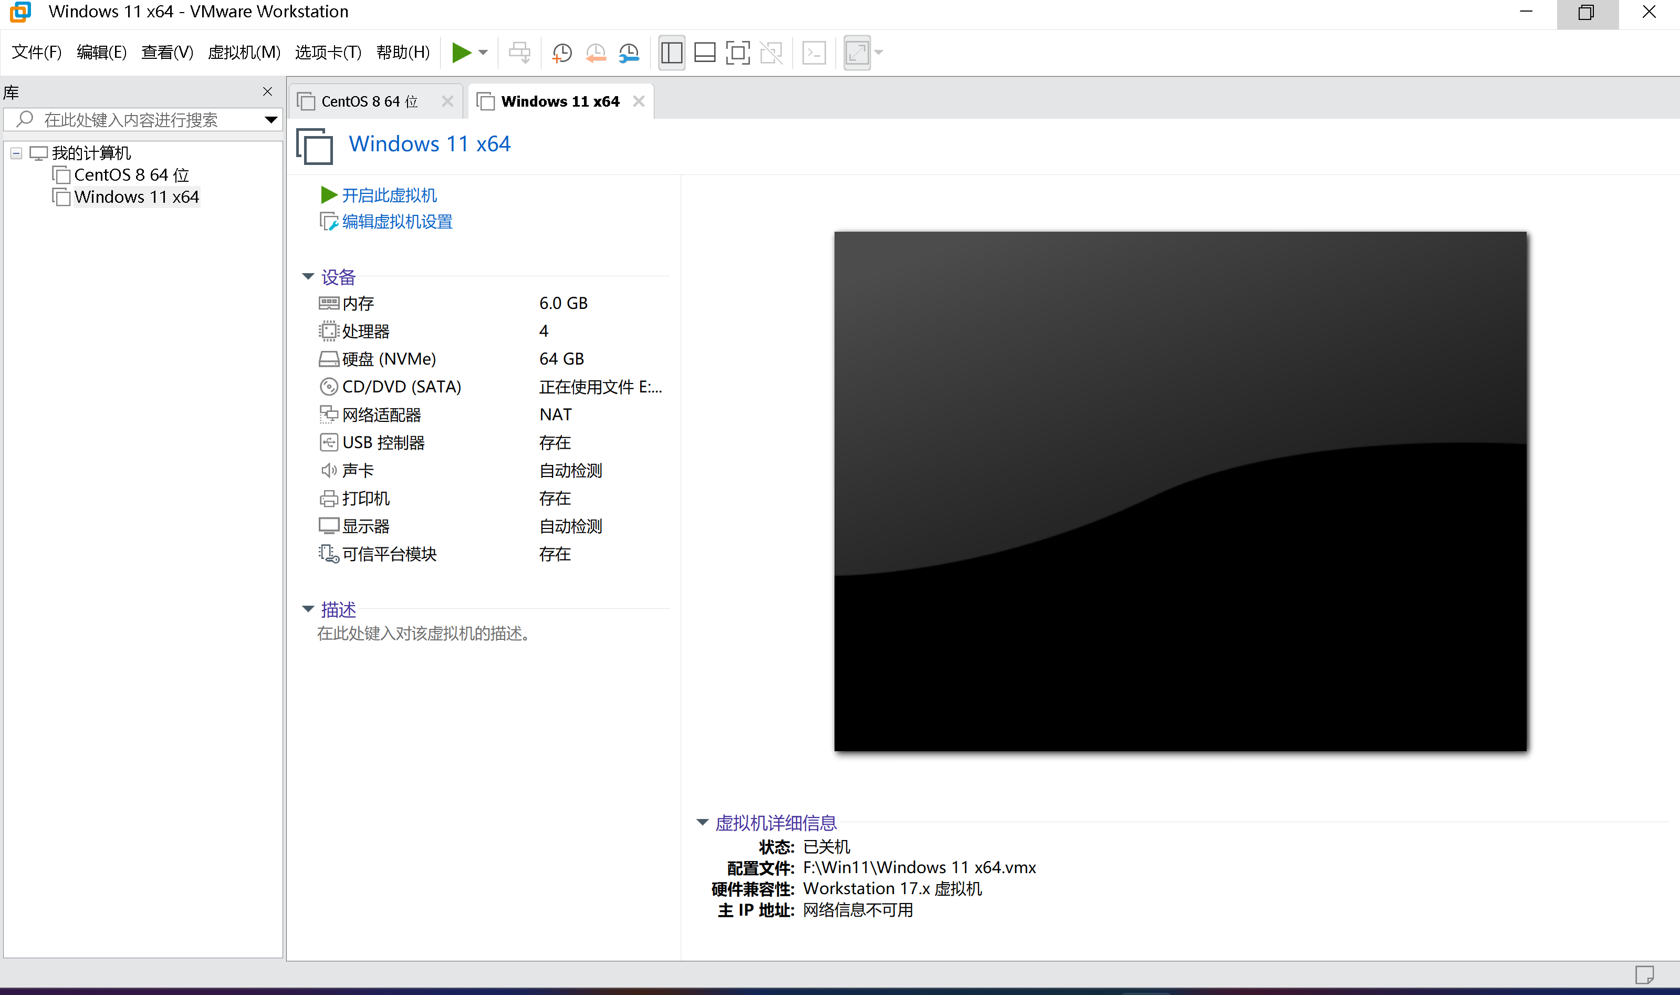Toggle the thumbnail bar view icon

(x=704, y=53)
